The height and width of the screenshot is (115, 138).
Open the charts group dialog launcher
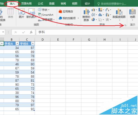[x=125, y=25]
